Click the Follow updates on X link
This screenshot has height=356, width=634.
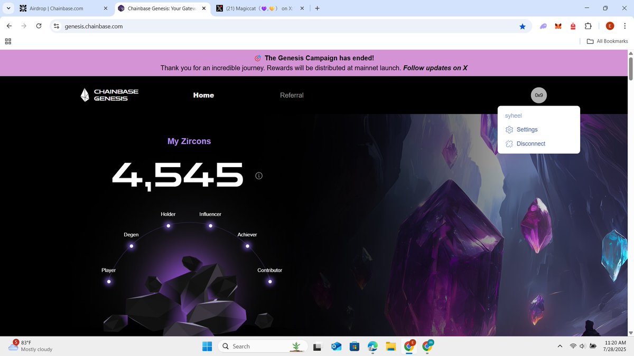[x=435, y=68]
